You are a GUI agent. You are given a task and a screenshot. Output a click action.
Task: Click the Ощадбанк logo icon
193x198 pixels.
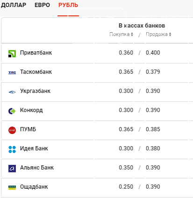point(12,188)
